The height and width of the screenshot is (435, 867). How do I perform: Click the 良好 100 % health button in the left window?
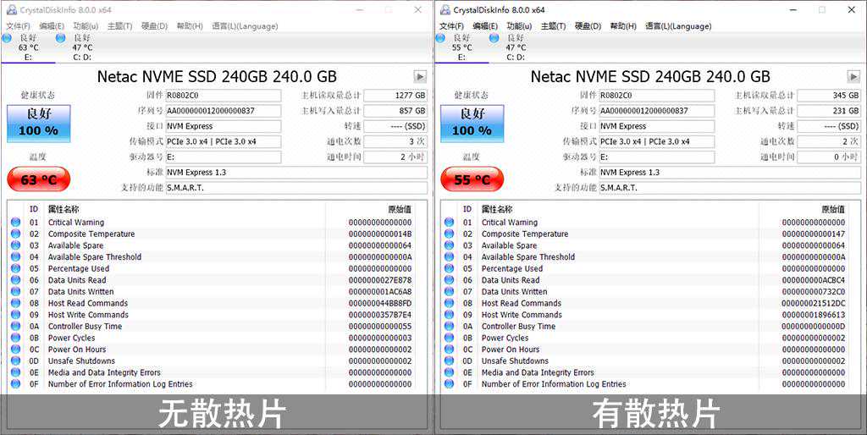pos(38,124)
